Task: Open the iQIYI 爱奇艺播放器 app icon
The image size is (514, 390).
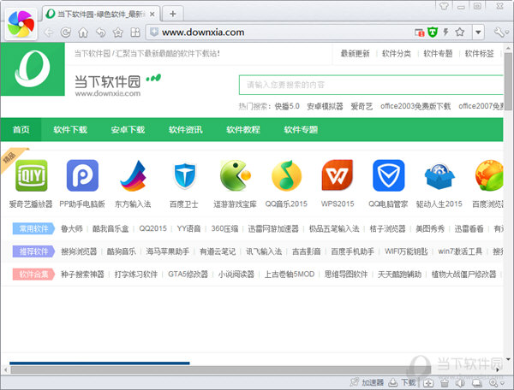Action: click(x=31, y=175)
